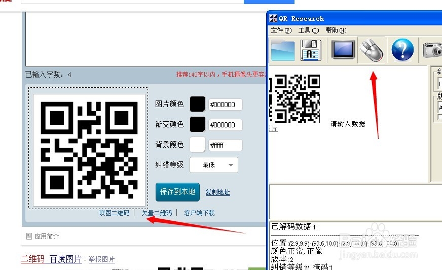Click the 背景颜色 #ffffff field
This screenshot has height=270, width=442.
tap(225, 145)
